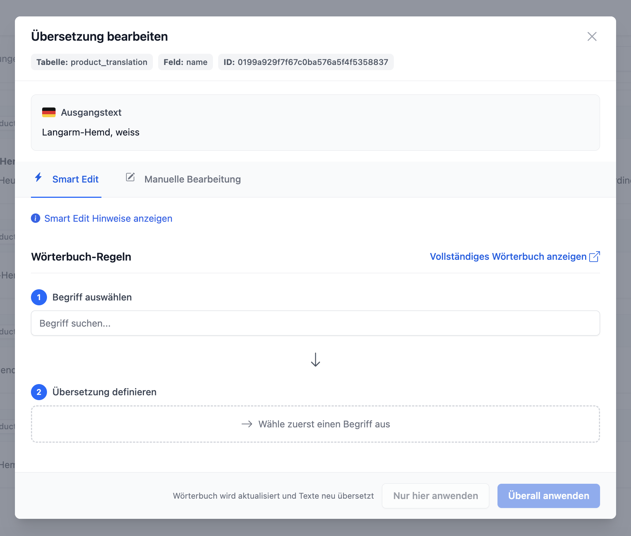
Task: Click the blue info circle icon
Action: click(x=35, y=218)
